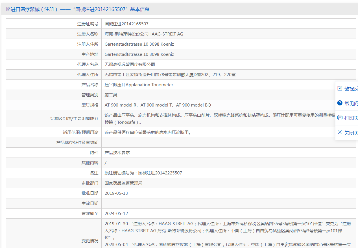
Task: Select the AT 900 model specifications value
Action: click(158, 105)
